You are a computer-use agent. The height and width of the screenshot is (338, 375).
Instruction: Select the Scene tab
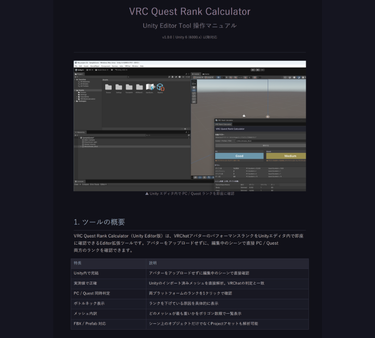[196, 74]
